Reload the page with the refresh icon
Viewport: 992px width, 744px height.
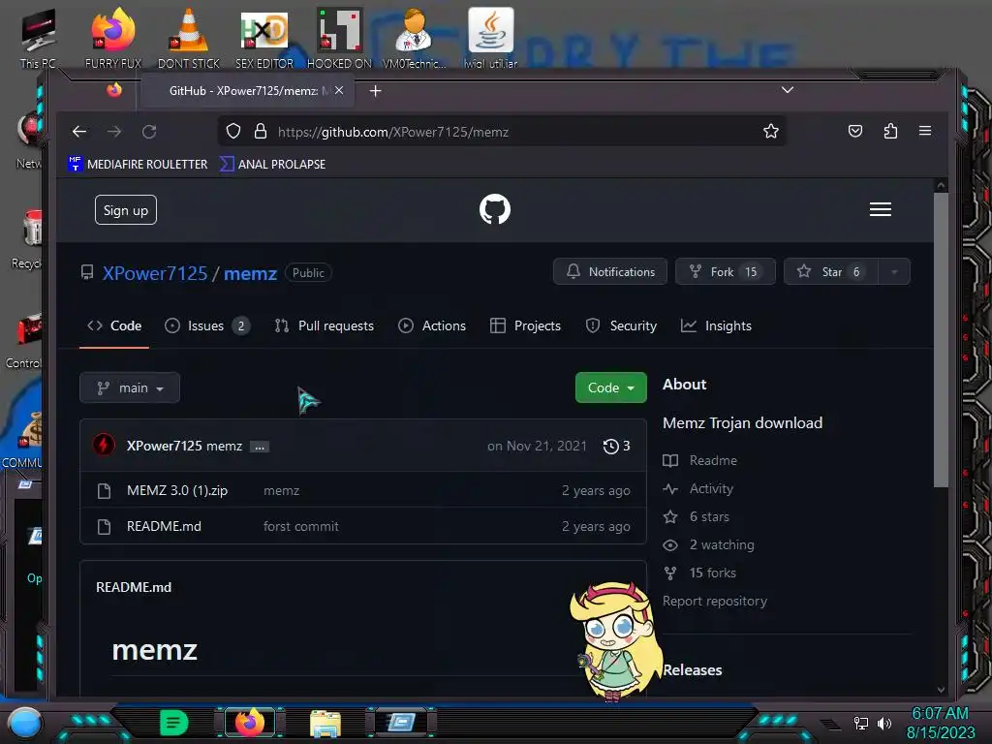149,132
